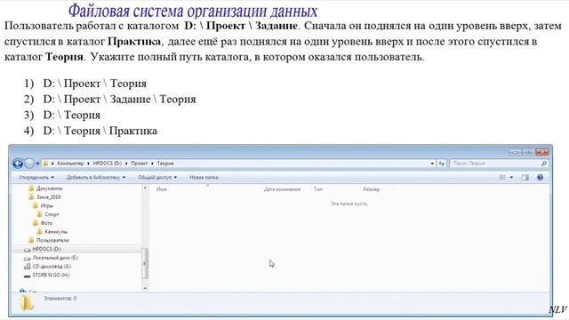569x320 pixels.
Task: Click the Эта папка пуста message
Action: click(x=349, y=204)
